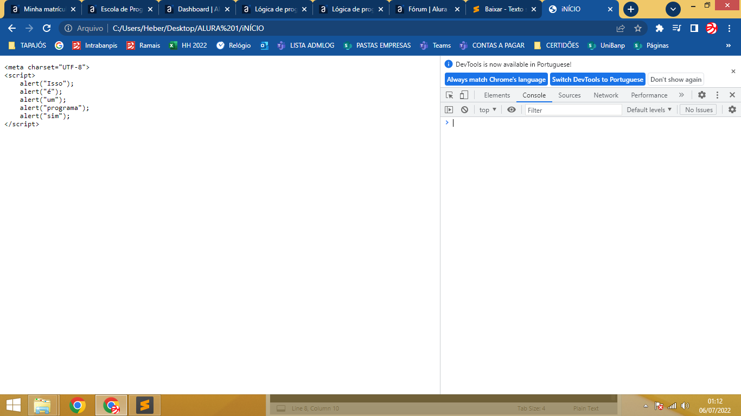This screenshot has height=416, width=741.
Task: Dismiss the DevTools language notification
Action: 733,71
